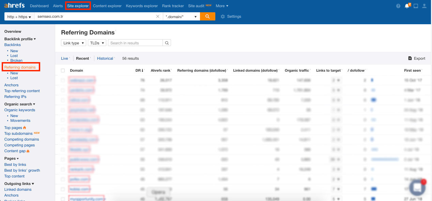Image resolution: width=432 pixels, height=201 pixels.
Task: Sort by Organic traffic column header
Action: point(297,71)
